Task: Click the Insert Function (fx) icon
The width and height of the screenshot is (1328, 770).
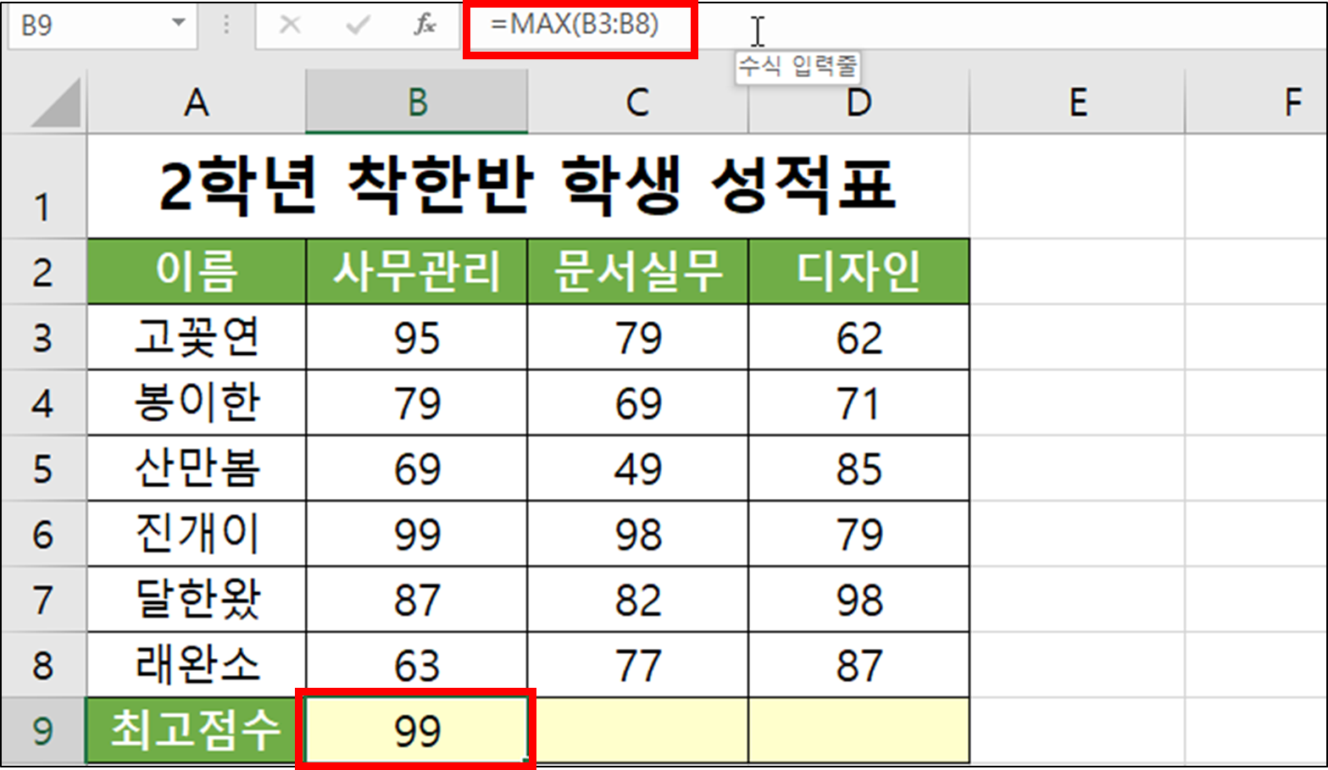Action: tap(424, 25)
